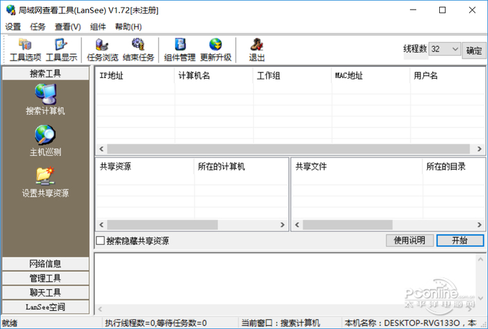Viewport: 488px width, 329px height.
Task: Click the 共享文件 list scroll-right arrow
Action: tap(480, 224)
